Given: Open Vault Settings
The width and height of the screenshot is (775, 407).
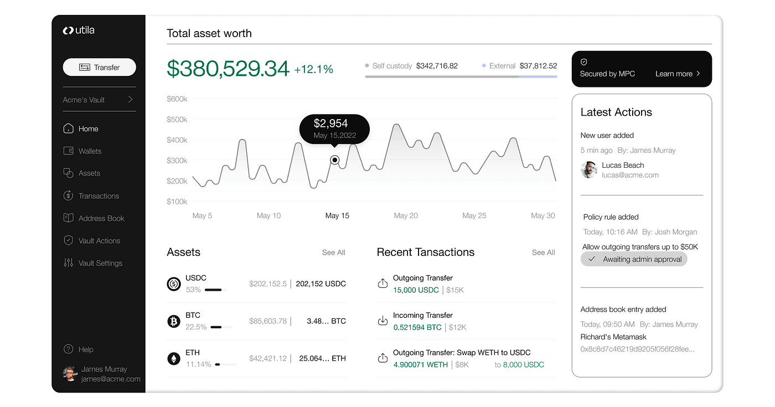Looking at the screenshot, I should (68, 263).
